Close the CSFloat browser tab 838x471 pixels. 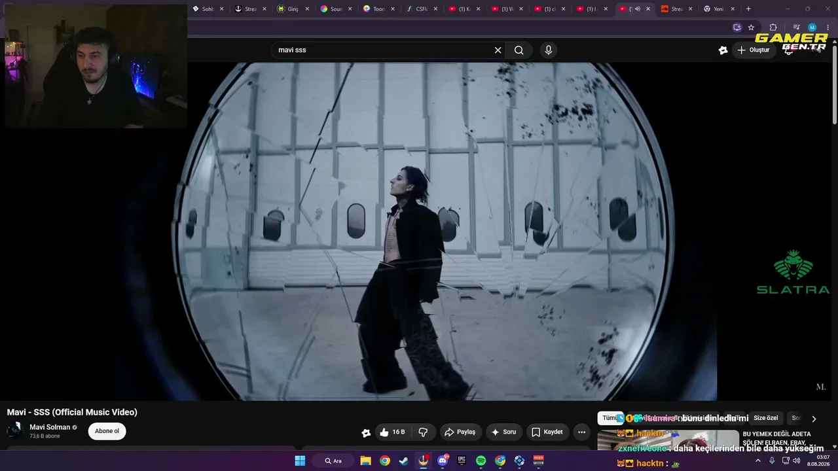click(x=435, y=9)
